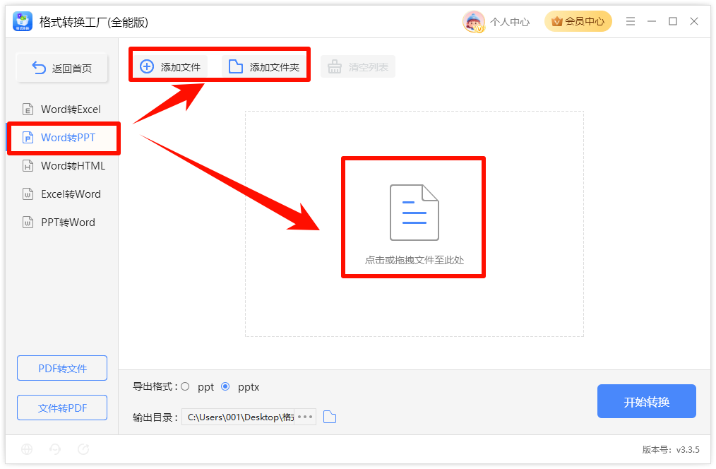Click the 清空列表 clear list icon
716x469 pixels.
(x=334, y=66)
